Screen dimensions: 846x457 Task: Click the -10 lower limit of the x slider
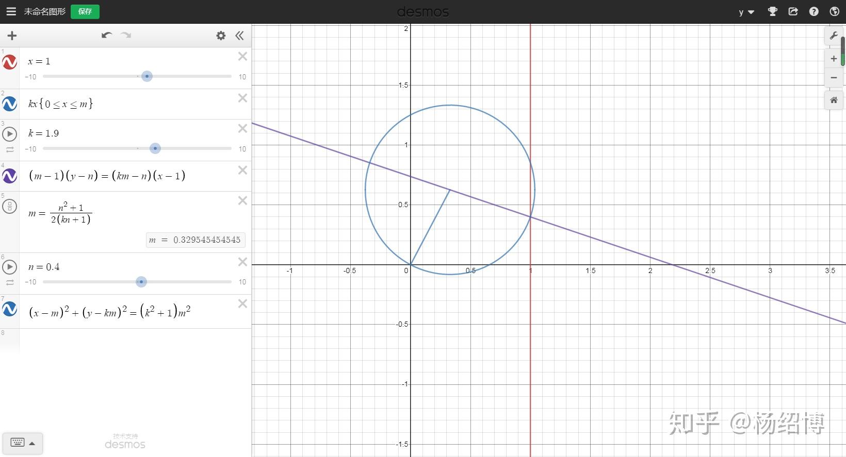click(x=30, y=77)
